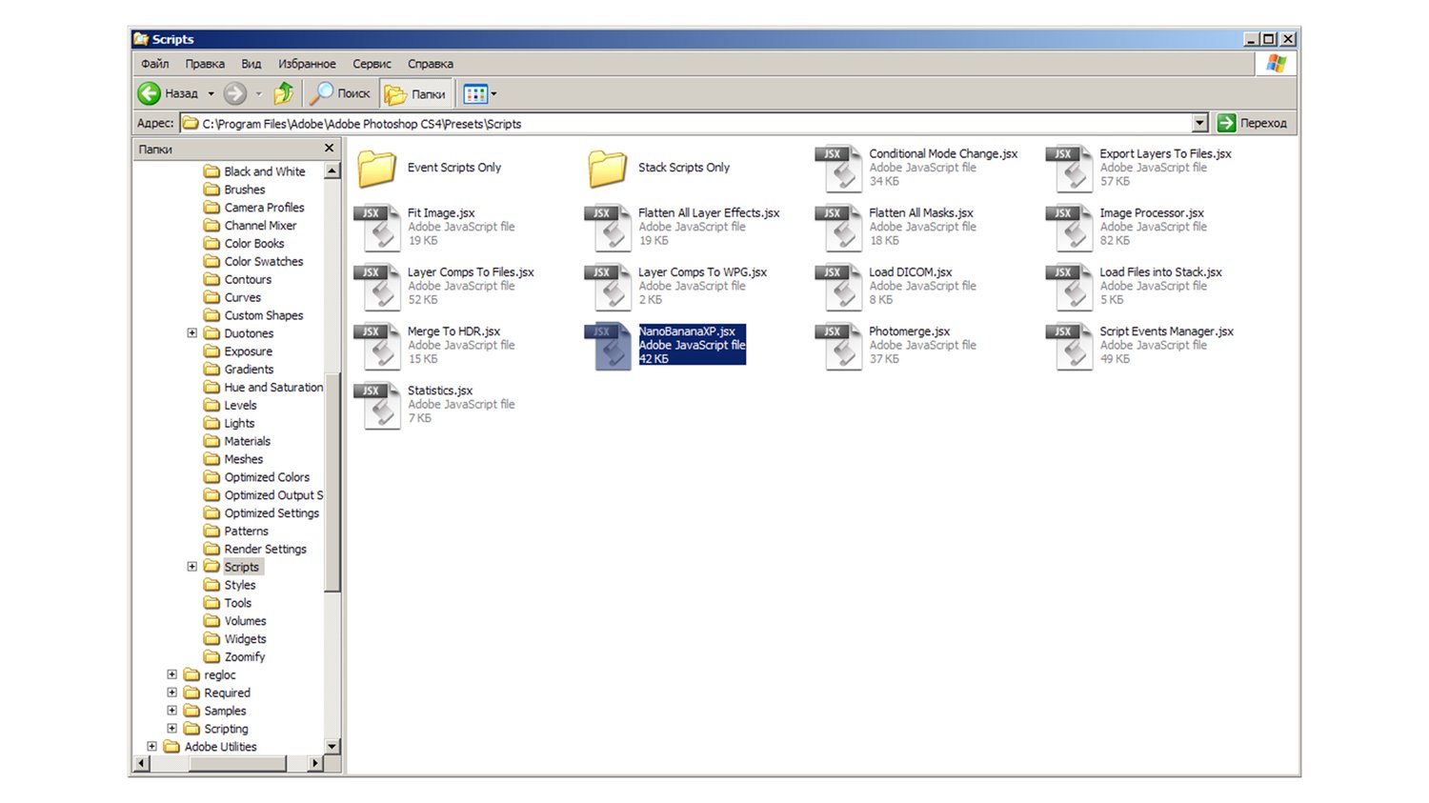Image resolution: width=1429 pixels, height=803 pixels.
Task: Open the Views dropdown arrow
Action: coord(493,93)
